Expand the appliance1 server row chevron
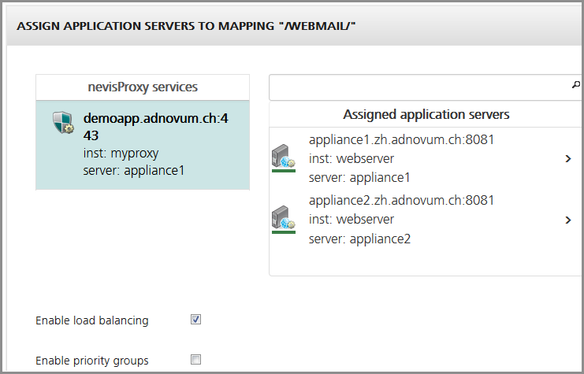The height and width of the screenshot is (374, 584). 568,159
